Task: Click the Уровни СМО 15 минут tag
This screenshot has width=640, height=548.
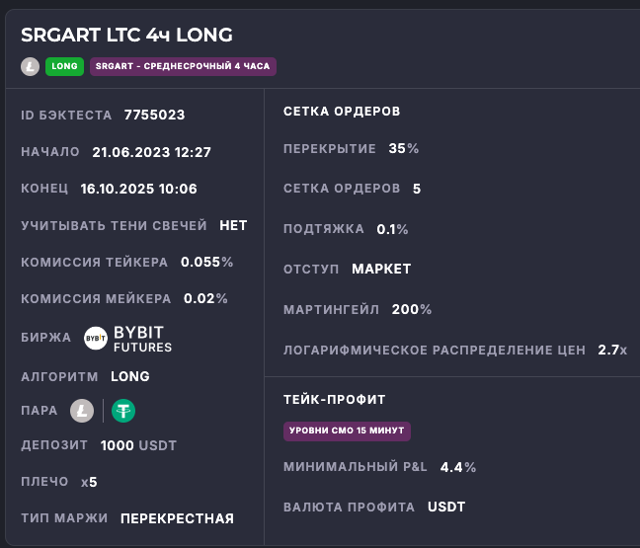Action: [x=346, y=431]
